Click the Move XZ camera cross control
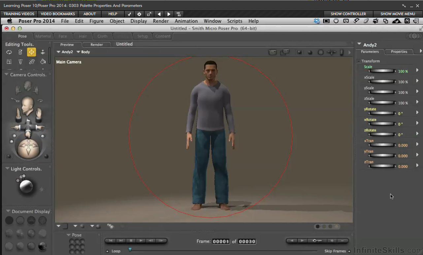Image resolution: width=423 pixels, height=255 pixels. pyautogui.click(x=28, y=128)
